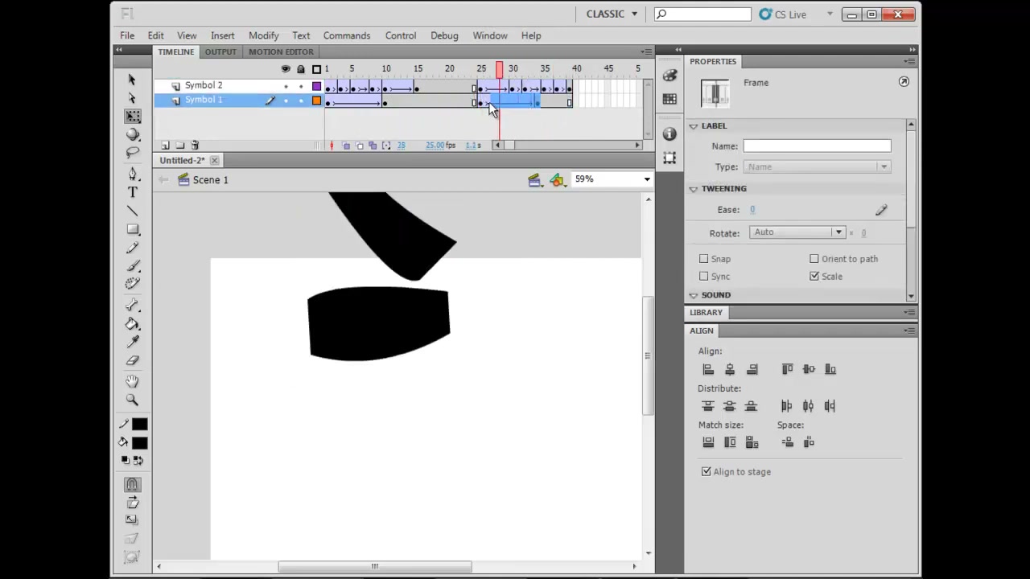Enable the Snap checkbox
Screen dimensions: 1030x579
coord(704,259)
